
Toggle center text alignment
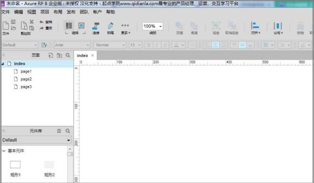215,45
